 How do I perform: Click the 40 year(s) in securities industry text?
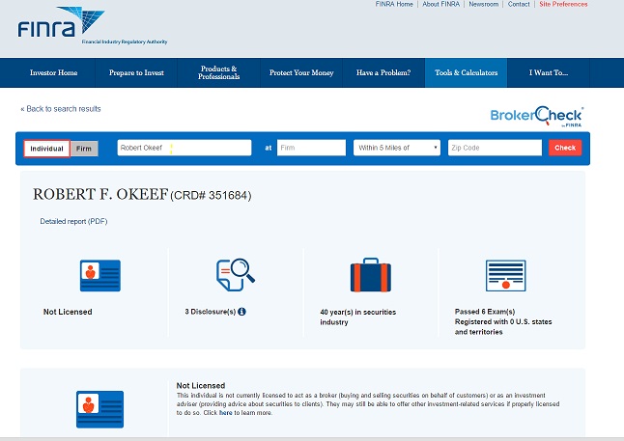tap(357, 317)
